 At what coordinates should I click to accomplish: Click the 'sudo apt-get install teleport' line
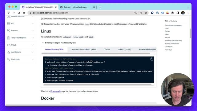pos(59,80)
